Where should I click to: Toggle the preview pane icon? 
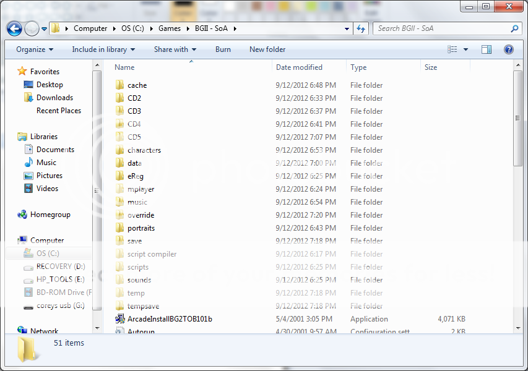tap(487, 49)
